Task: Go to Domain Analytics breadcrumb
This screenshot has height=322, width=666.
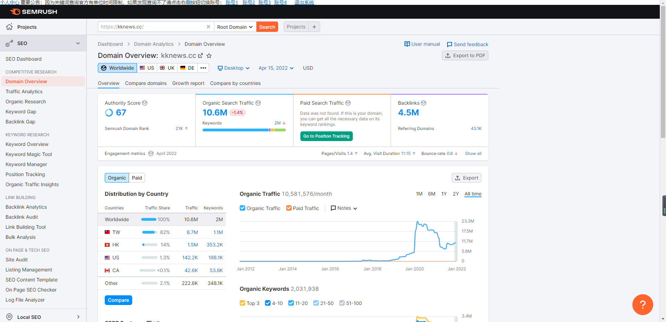Action: coord(154,44)
